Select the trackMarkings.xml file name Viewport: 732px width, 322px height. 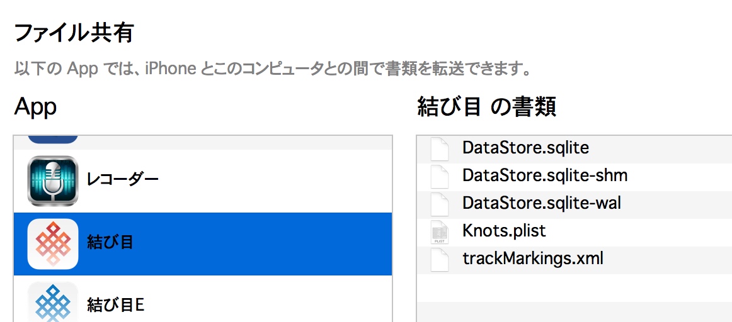pos(532,258)
